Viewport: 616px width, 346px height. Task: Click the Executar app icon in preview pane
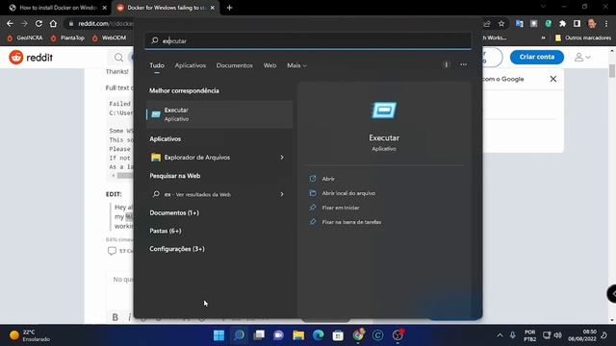click(384, 111)
